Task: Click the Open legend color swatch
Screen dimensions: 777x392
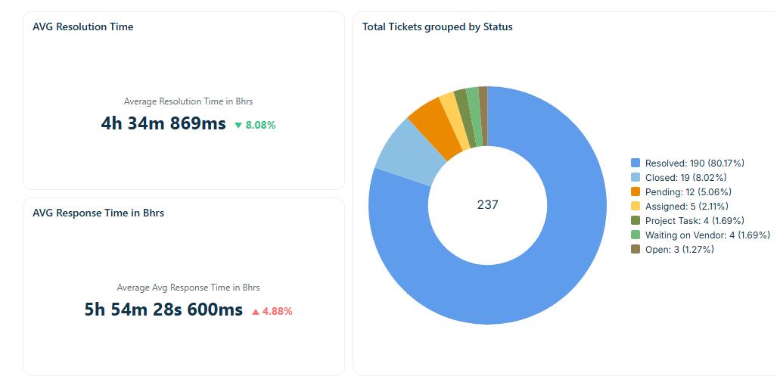Action: pyautogui.click(x=636, y=249)
